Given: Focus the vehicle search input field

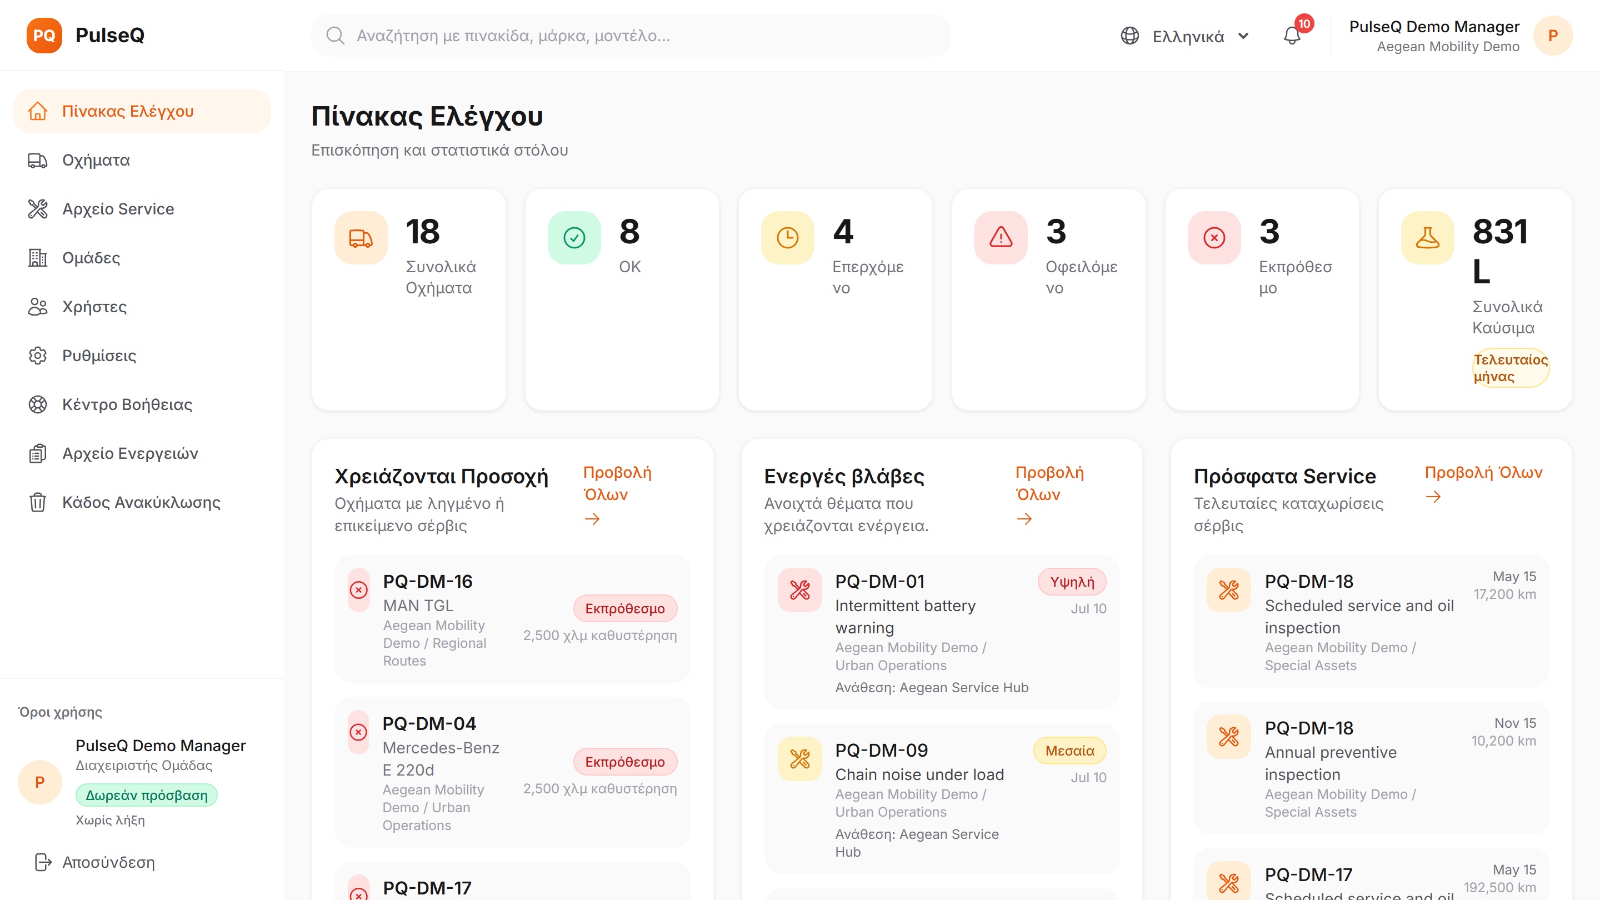Looking at the screenshot, I should tap(631, 36).
